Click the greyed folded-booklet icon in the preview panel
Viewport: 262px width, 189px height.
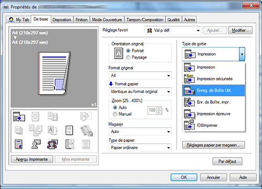click(x=86, y=116)
